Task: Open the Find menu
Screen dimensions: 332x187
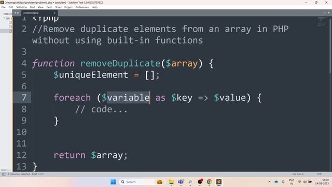Action: coord(32,7)
